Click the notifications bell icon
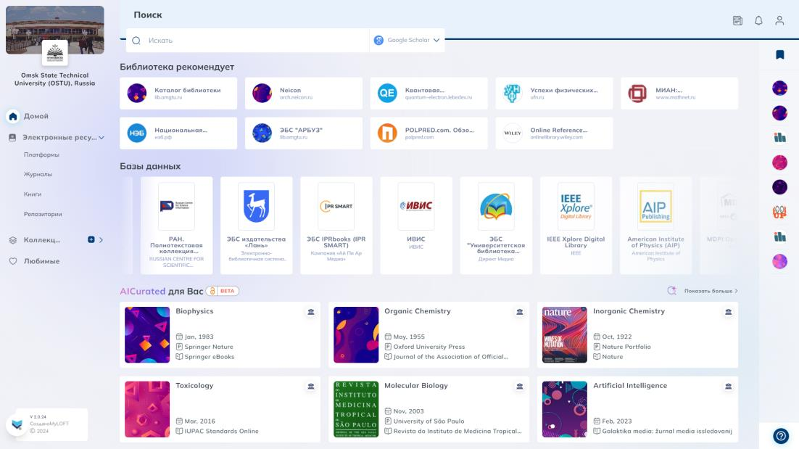 758,21
